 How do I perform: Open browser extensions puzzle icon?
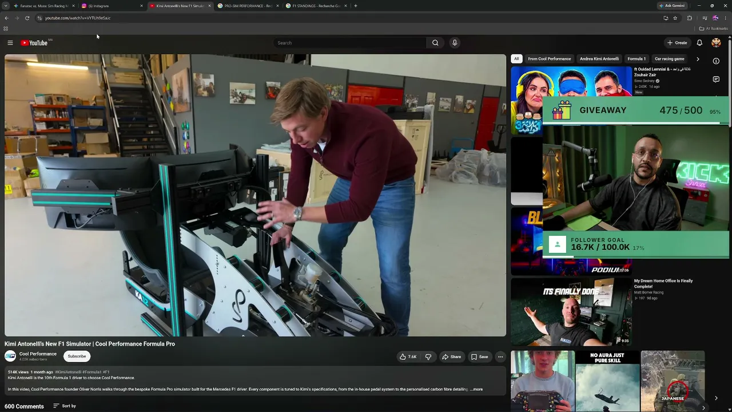690,18
